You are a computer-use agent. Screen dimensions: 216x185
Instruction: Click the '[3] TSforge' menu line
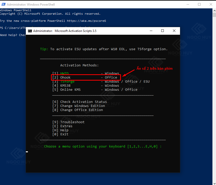point(101,82)
